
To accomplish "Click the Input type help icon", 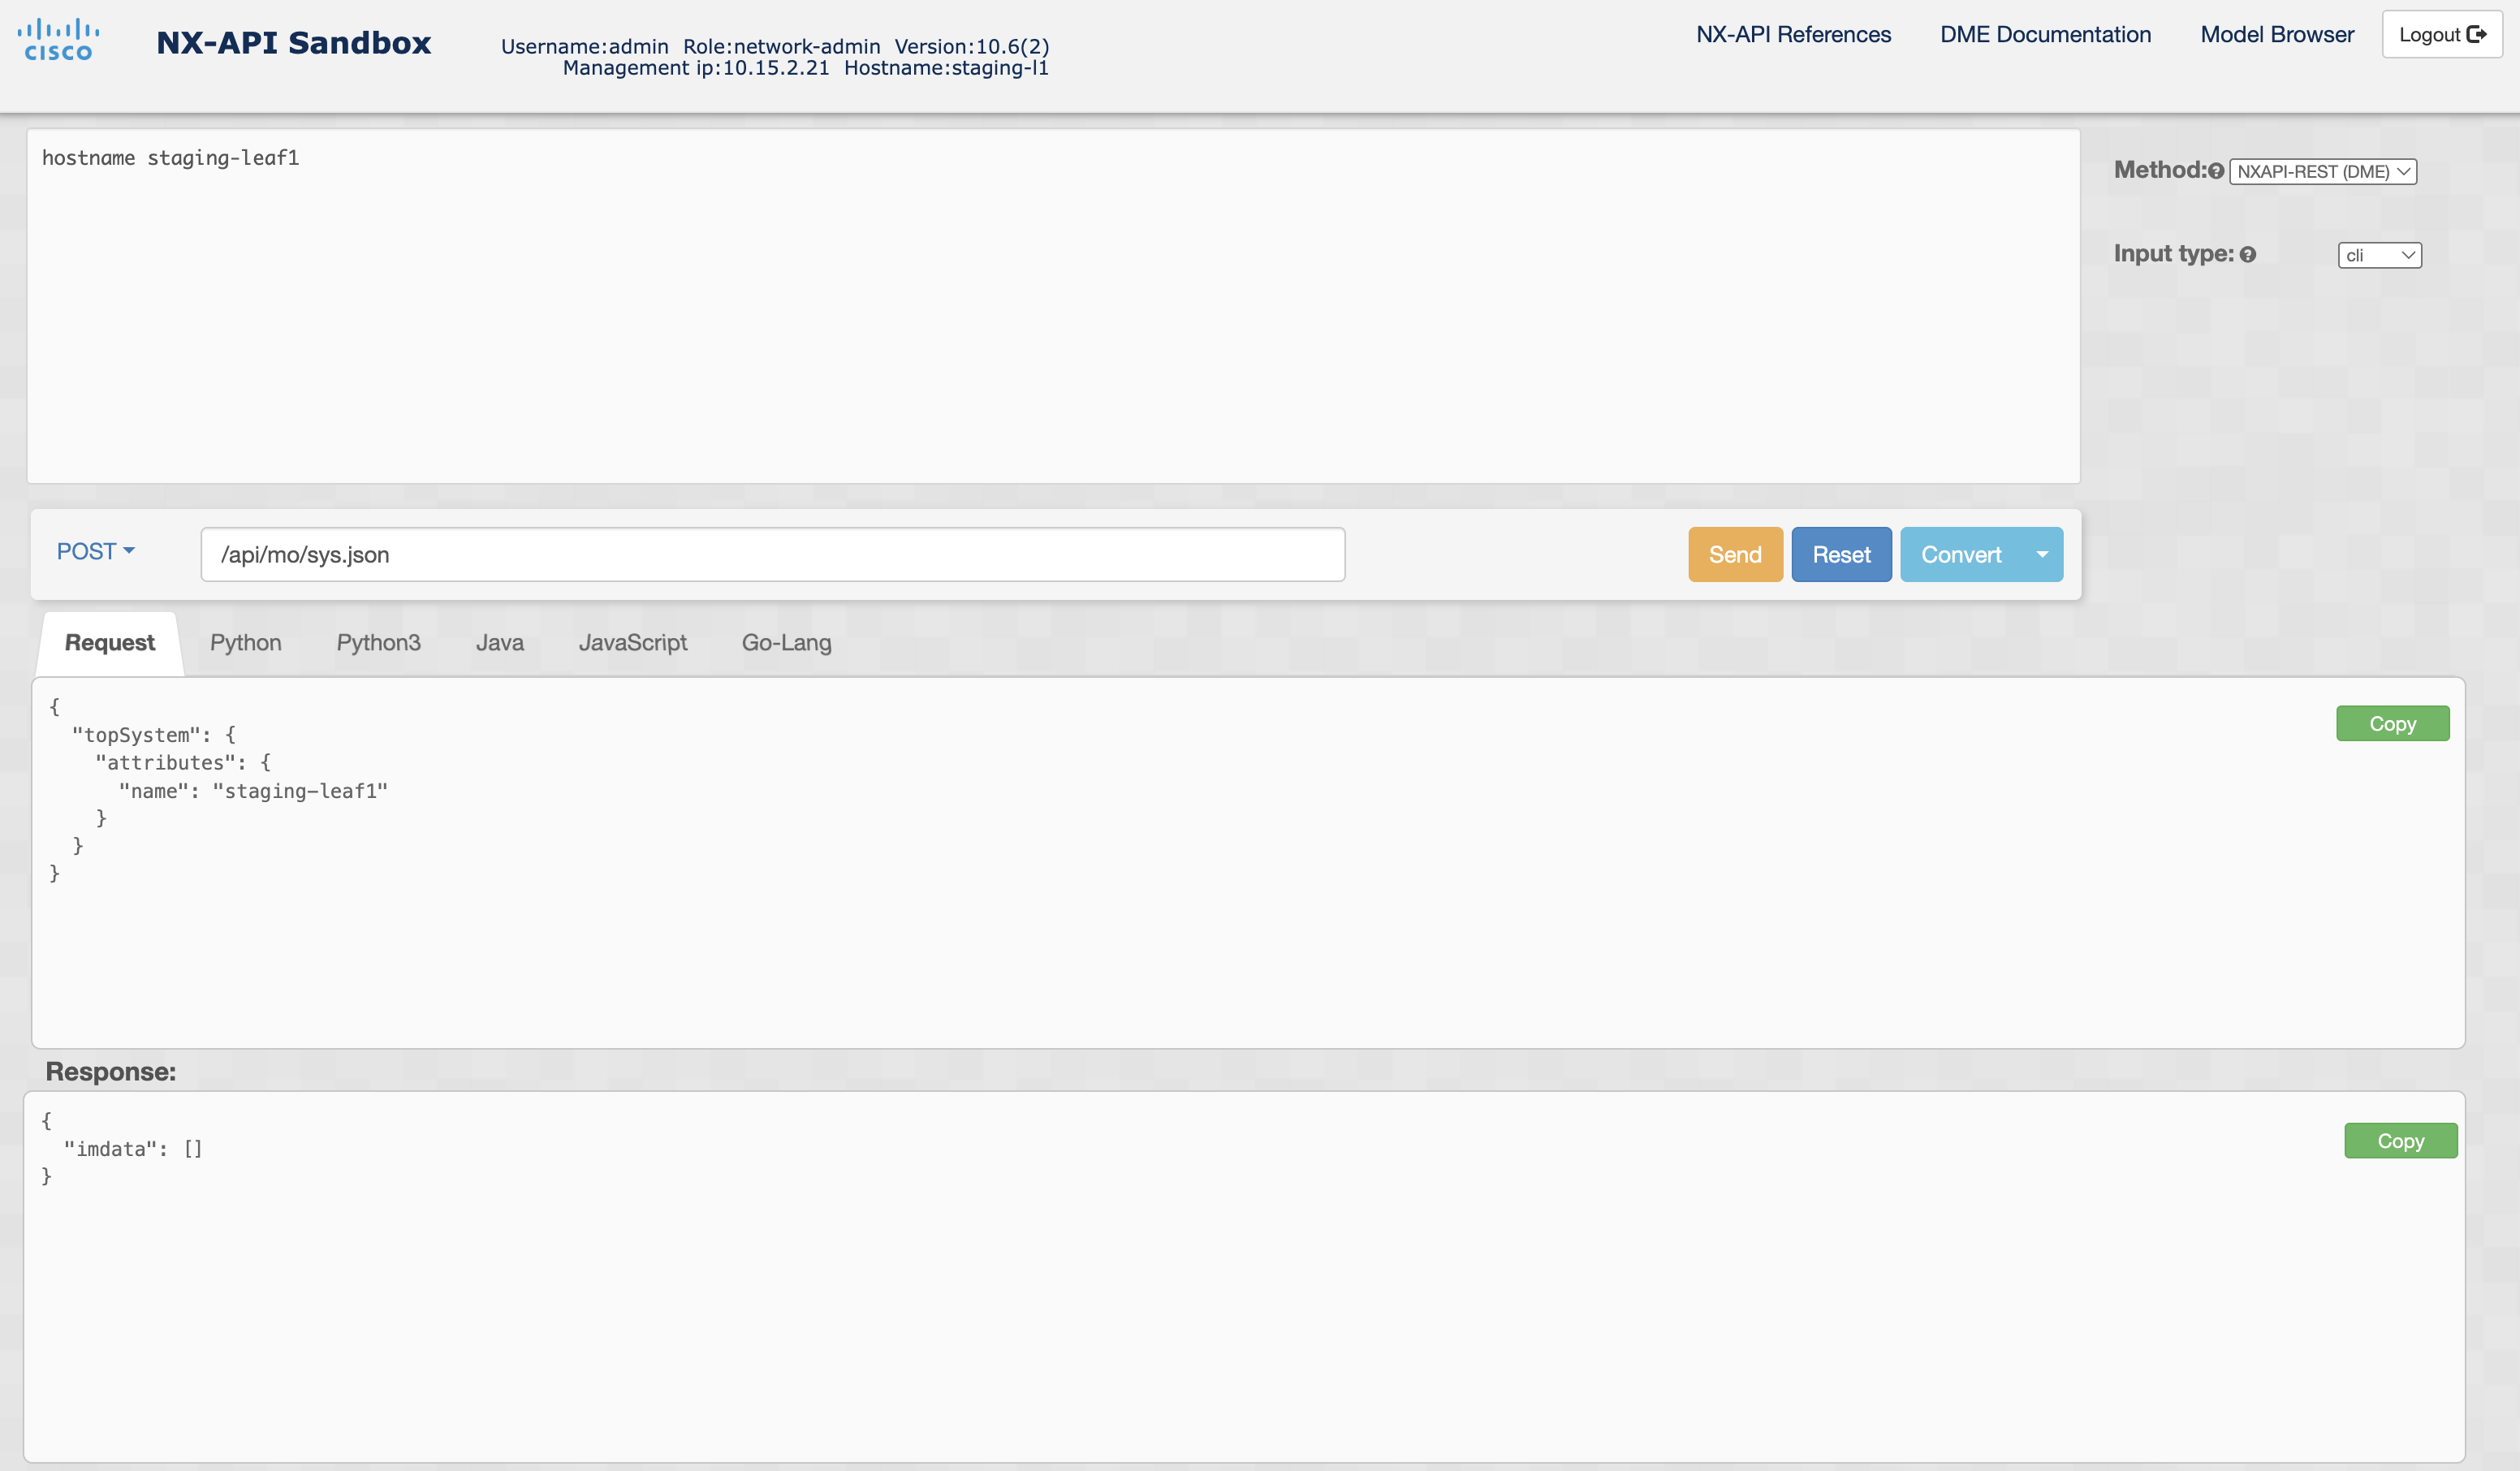I will tap(2248, 255).
